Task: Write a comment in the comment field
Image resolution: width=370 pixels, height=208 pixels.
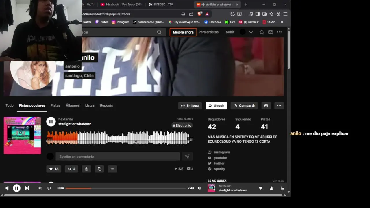Action: point(118,157)
